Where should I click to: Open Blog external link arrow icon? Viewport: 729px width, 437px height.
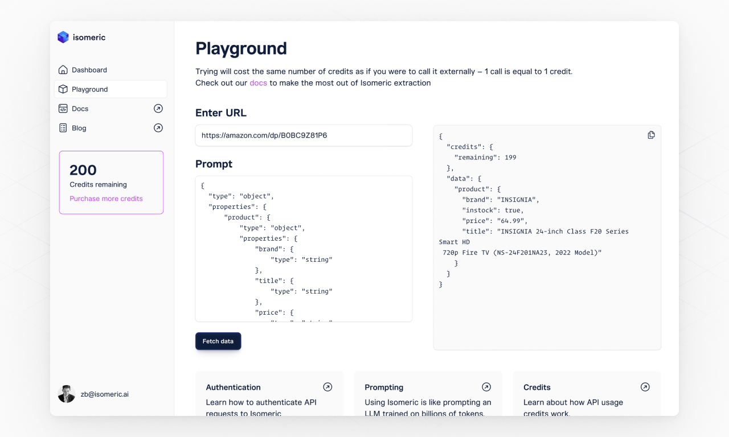(158, 128)
